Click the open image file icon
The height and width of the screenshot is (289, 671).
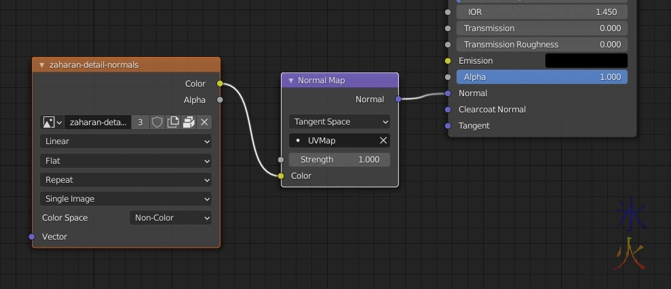189,123
